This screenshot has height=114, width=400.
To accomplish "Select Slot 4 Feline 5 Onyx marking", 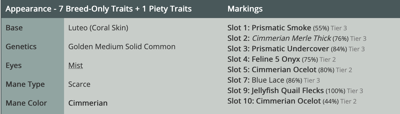I will (282, 59).
